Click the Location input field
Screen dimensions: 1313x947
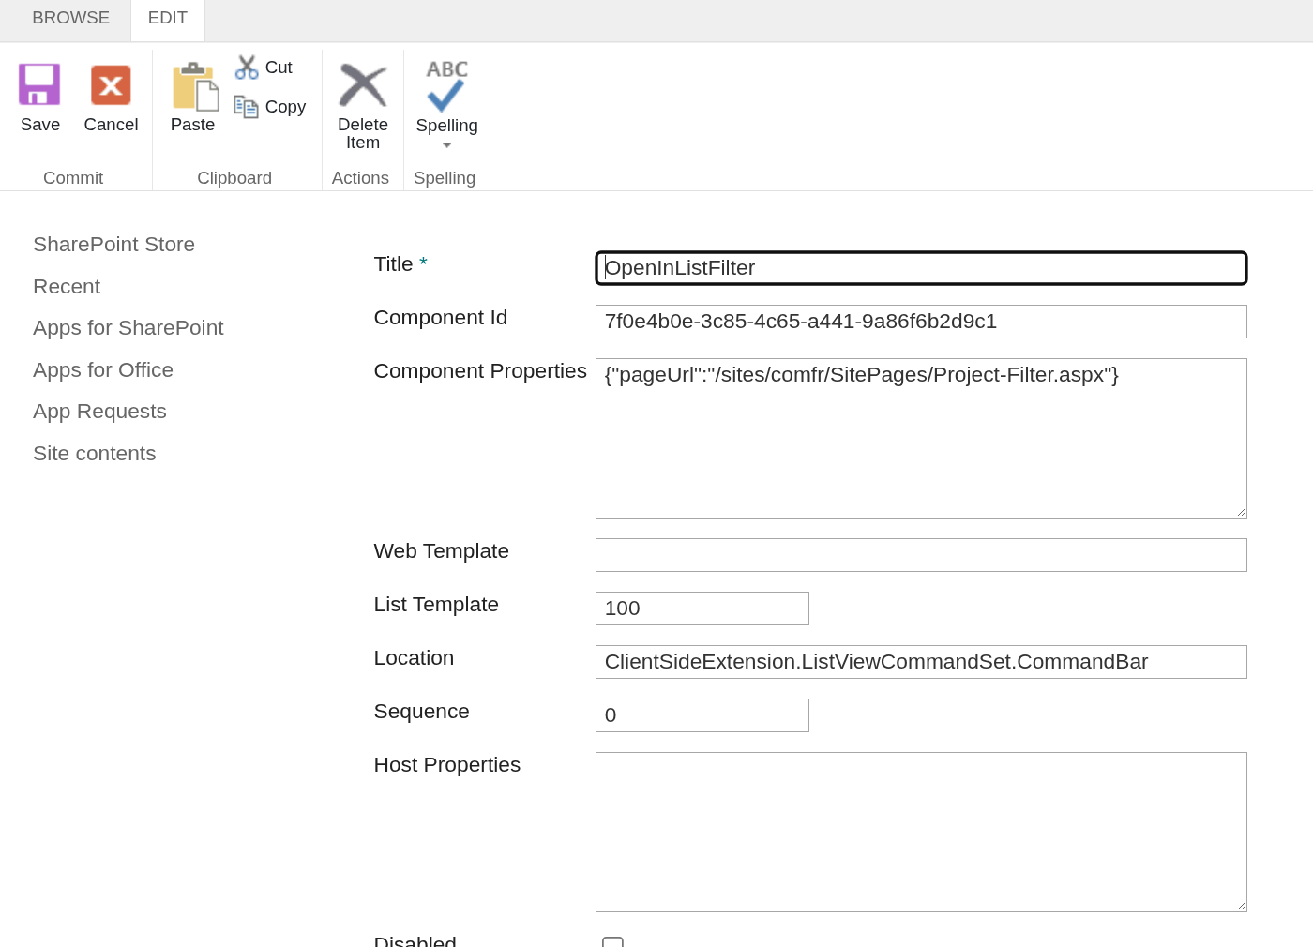coord(921,662)
